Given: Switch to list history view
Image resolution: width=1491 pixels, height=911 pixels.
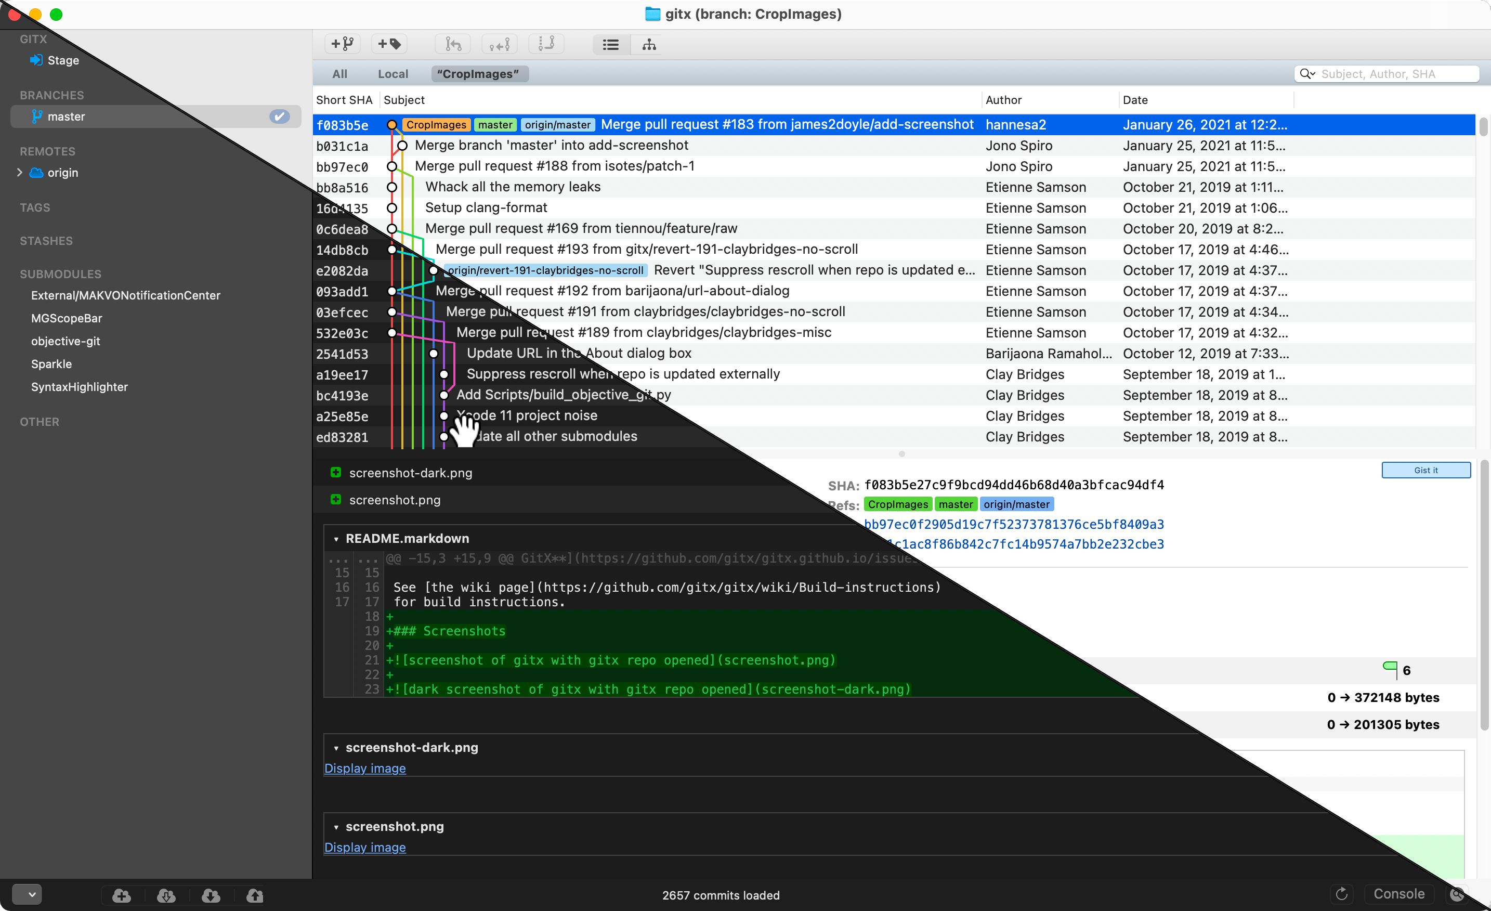Looking at the screenshot, I should click(x=610, y=44).
